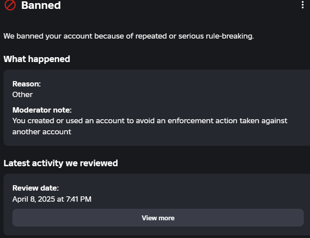Screen dimensions: 310x238
Task: Click the 'Other' reason value
Action: pyautogui.click(x=23, y=94)
